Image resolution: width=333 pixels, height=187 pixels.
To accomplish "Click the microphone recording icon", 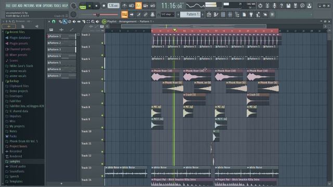I will [274, 6].
